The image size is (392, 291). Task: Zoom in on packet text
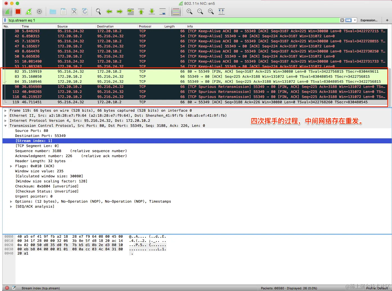point(190,12)
